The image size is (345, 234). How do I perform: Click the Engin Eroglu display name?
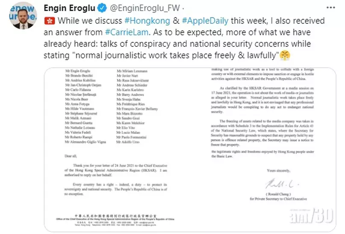coord(69,8)
